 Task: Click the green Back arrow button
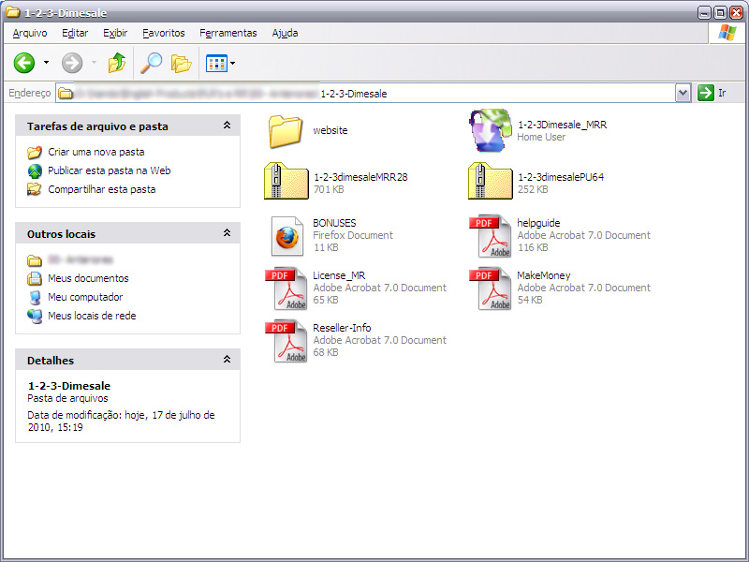coord(24,63)
